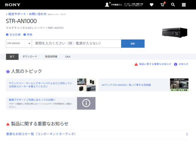Click the chevron at the 重要なお知らせ一覧 row
The width and height of the screenshot is (196, 146).
click(187, 134)
